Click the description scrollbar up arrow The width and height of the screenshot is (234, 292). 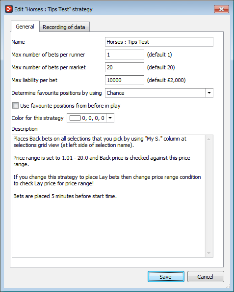tap(209, 139)
